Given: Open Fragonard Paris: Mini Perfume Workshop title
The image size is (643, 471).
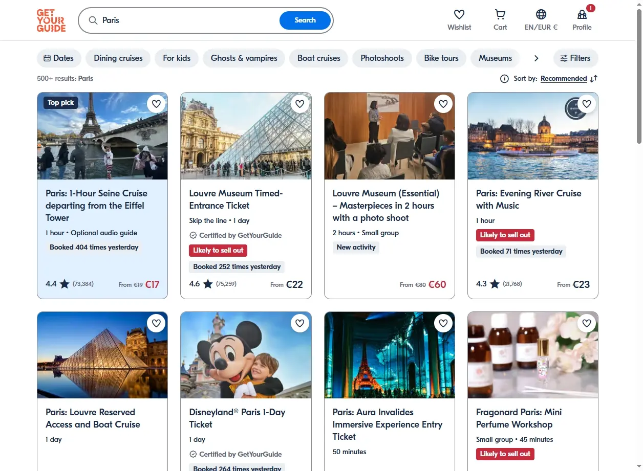Looking at the screenshot, I should pos(519,418).
